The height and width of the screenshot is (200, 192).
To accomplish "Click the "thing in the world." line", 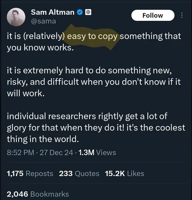I will [x=43, y=139].
